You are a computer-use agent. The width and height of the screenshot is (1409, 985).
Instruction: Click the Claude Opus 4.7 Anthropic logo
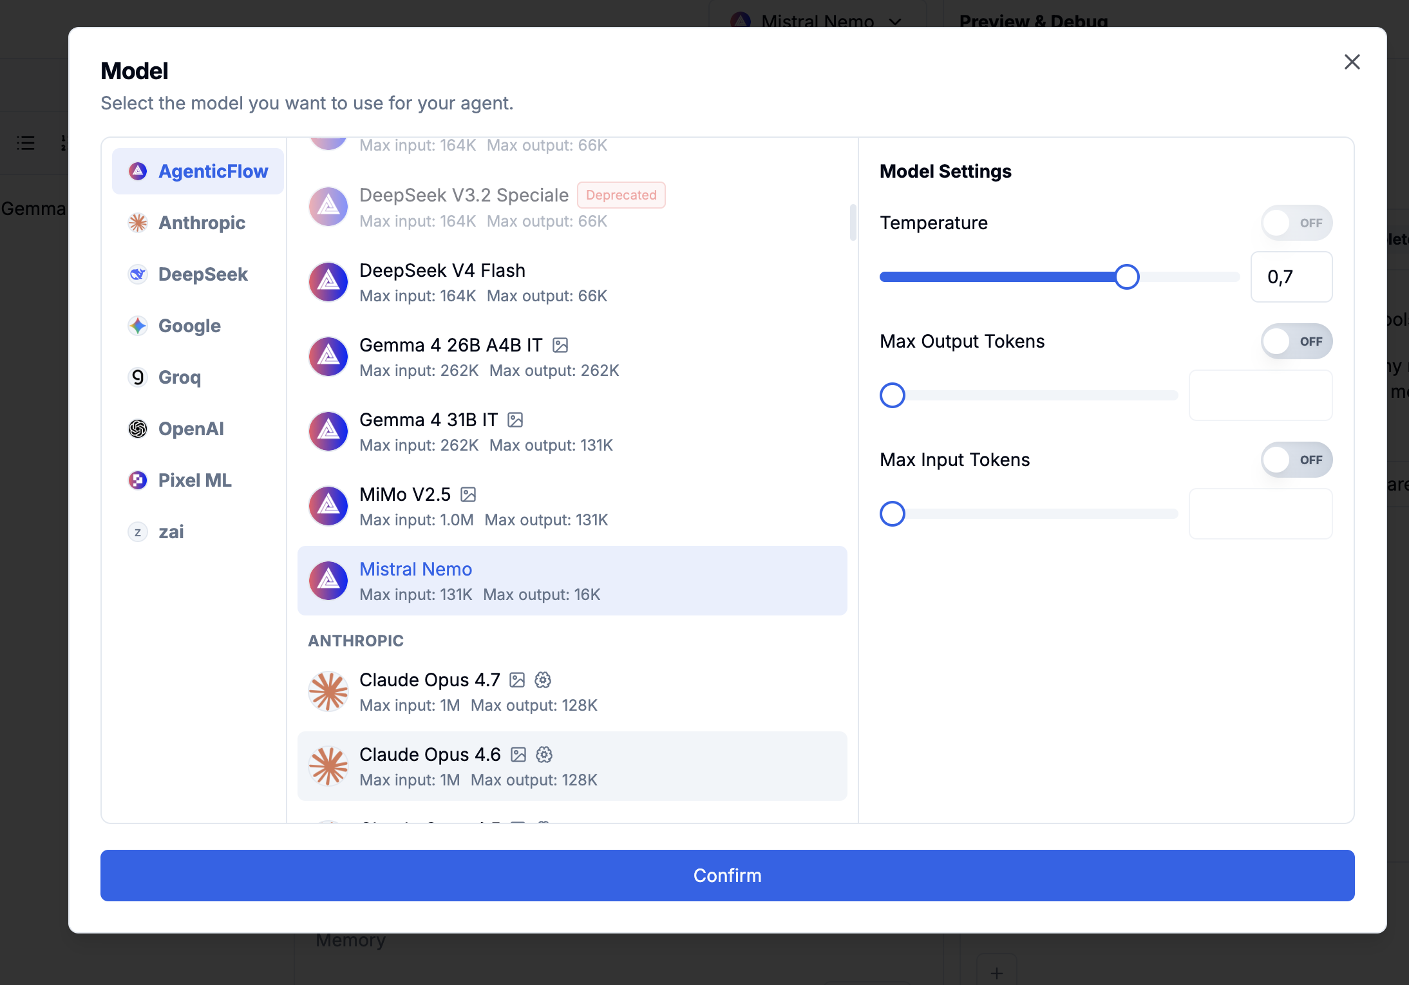pyautogui.click(x=328, y=691)
